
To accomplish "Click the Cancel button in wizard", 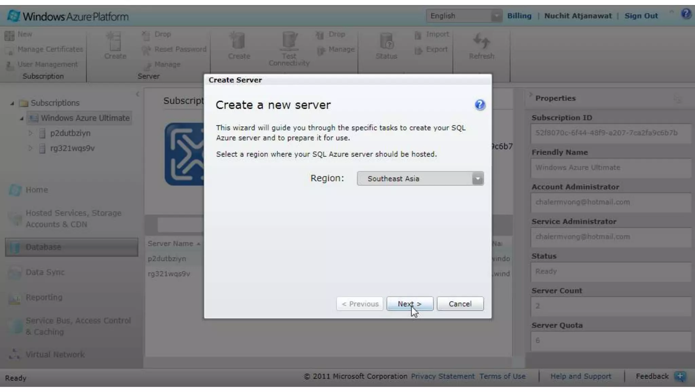I will pyautogui.click(x=460, y=304).
